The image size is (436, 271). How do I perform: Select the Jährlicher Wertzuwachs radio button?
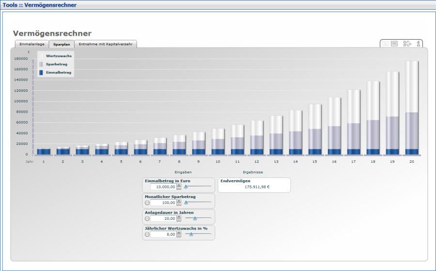tap(147, 234)
